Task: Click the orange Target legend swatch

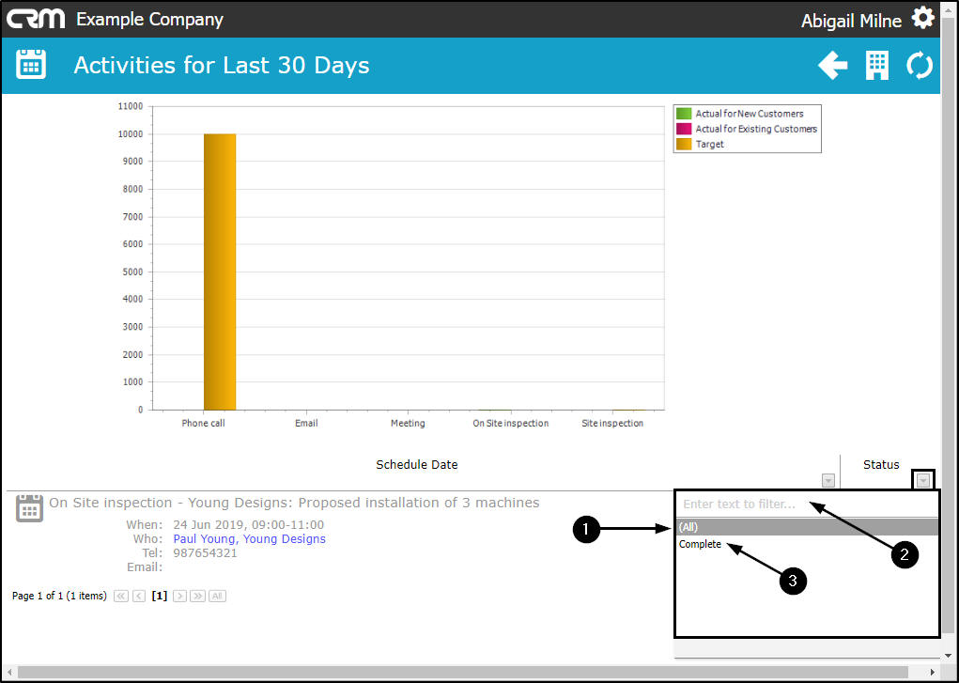Action: [x=684, y=145]
